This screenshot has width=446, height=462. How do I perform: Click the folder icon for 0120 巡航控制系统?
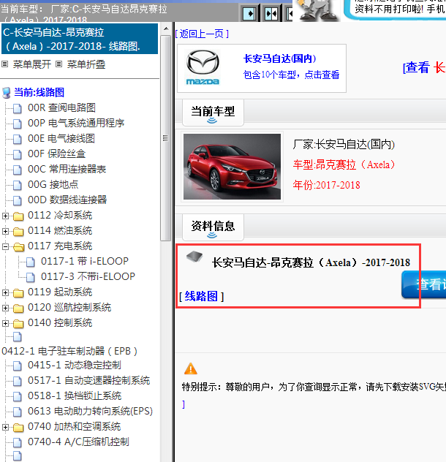point(18,308)
